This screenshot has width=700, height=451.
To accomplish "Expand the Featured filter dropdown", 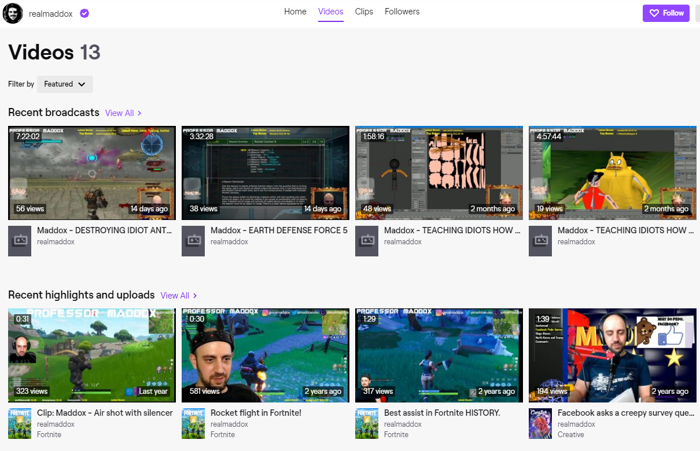I will click(x=65, y=84).
